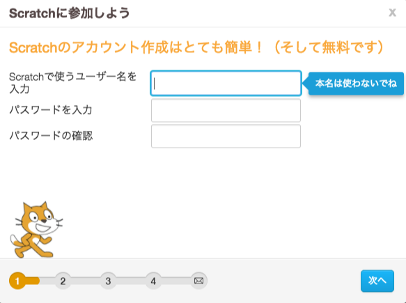This screenshot has width=406, height=303.
Task: Click the パスワードの確認 label text
Action: click(51, 135)
